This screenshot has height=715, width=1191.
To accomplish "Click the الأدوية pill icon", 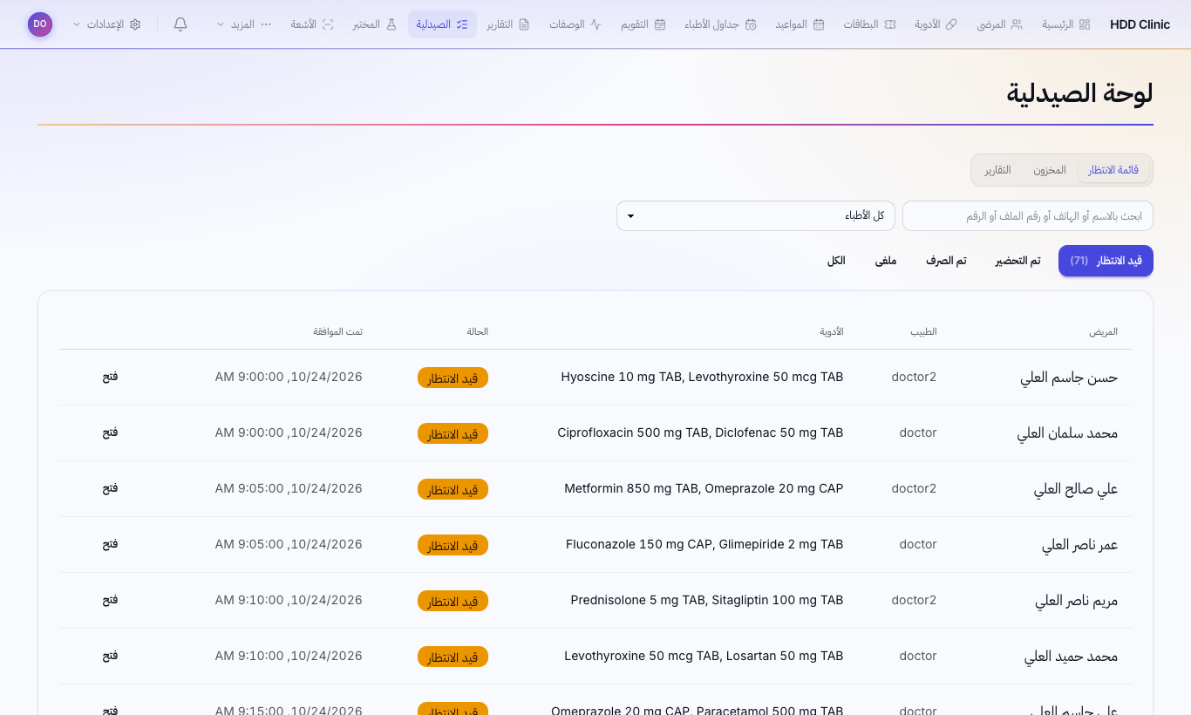I will [951, 24].
